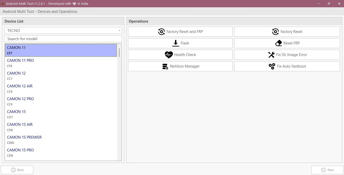Click the Partition Manager database icon
The image size is (344, 175).
pos(165,66)
